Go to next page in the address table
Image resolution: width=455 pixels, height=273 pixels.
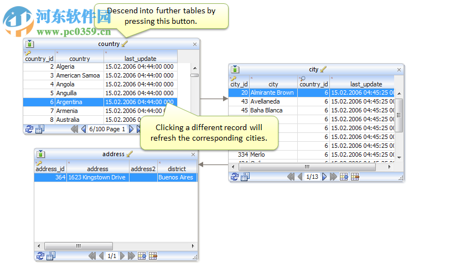point(122,256)
